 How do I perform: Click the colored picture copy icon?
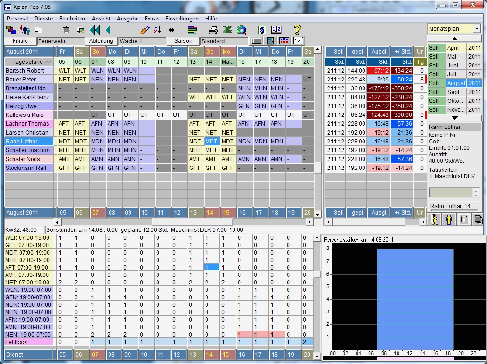point(81,30)
